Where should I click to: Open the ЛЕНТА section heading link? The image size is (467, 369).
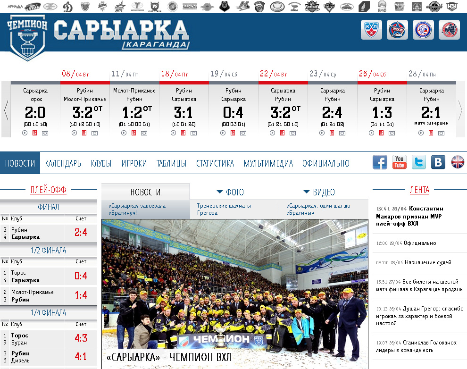[x=420, y=190]
